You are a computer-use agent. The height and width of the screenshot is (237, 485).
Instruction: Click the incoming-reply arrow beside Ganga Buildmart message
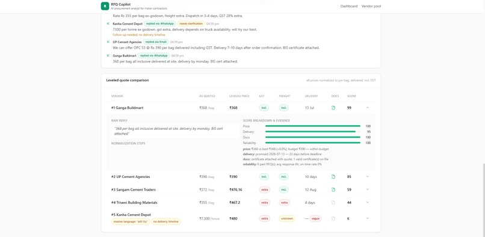[x=108, y=55]
